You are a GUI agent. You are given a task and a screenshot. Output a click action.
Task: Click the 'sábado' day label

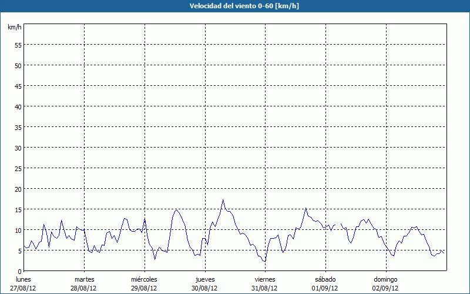click(x=325, y=279)
